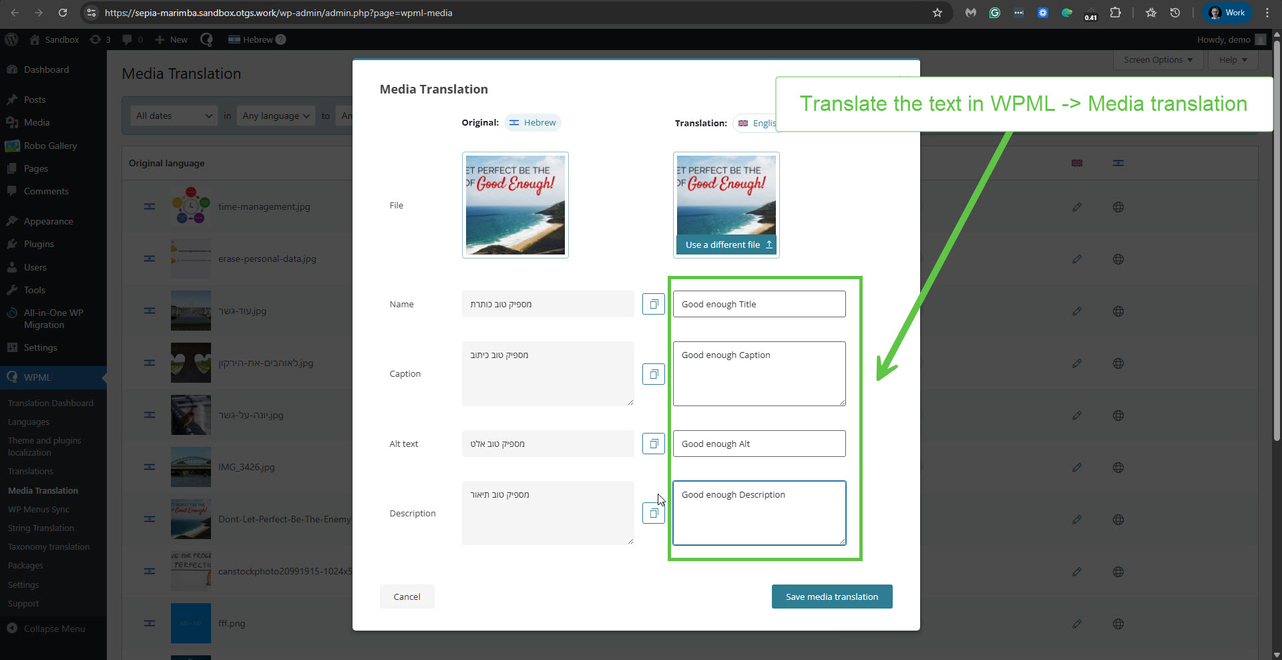Copy original Description to translation field
The width and height of the screenshot is (1282, 660).
(654, 513)
